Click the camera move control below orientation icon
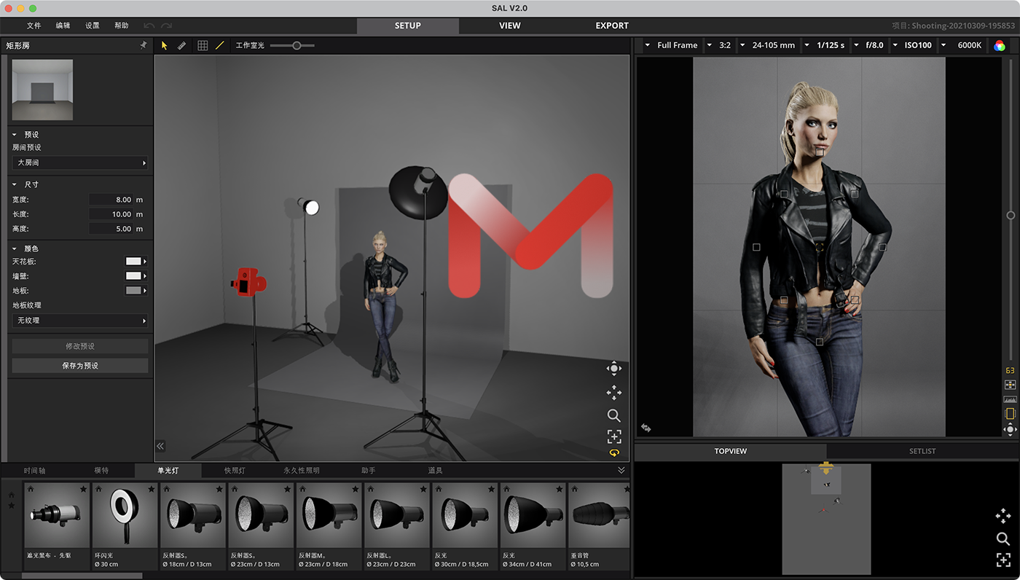The width and height of the screenshot is (1020, 580). (x=1010, y=430)
